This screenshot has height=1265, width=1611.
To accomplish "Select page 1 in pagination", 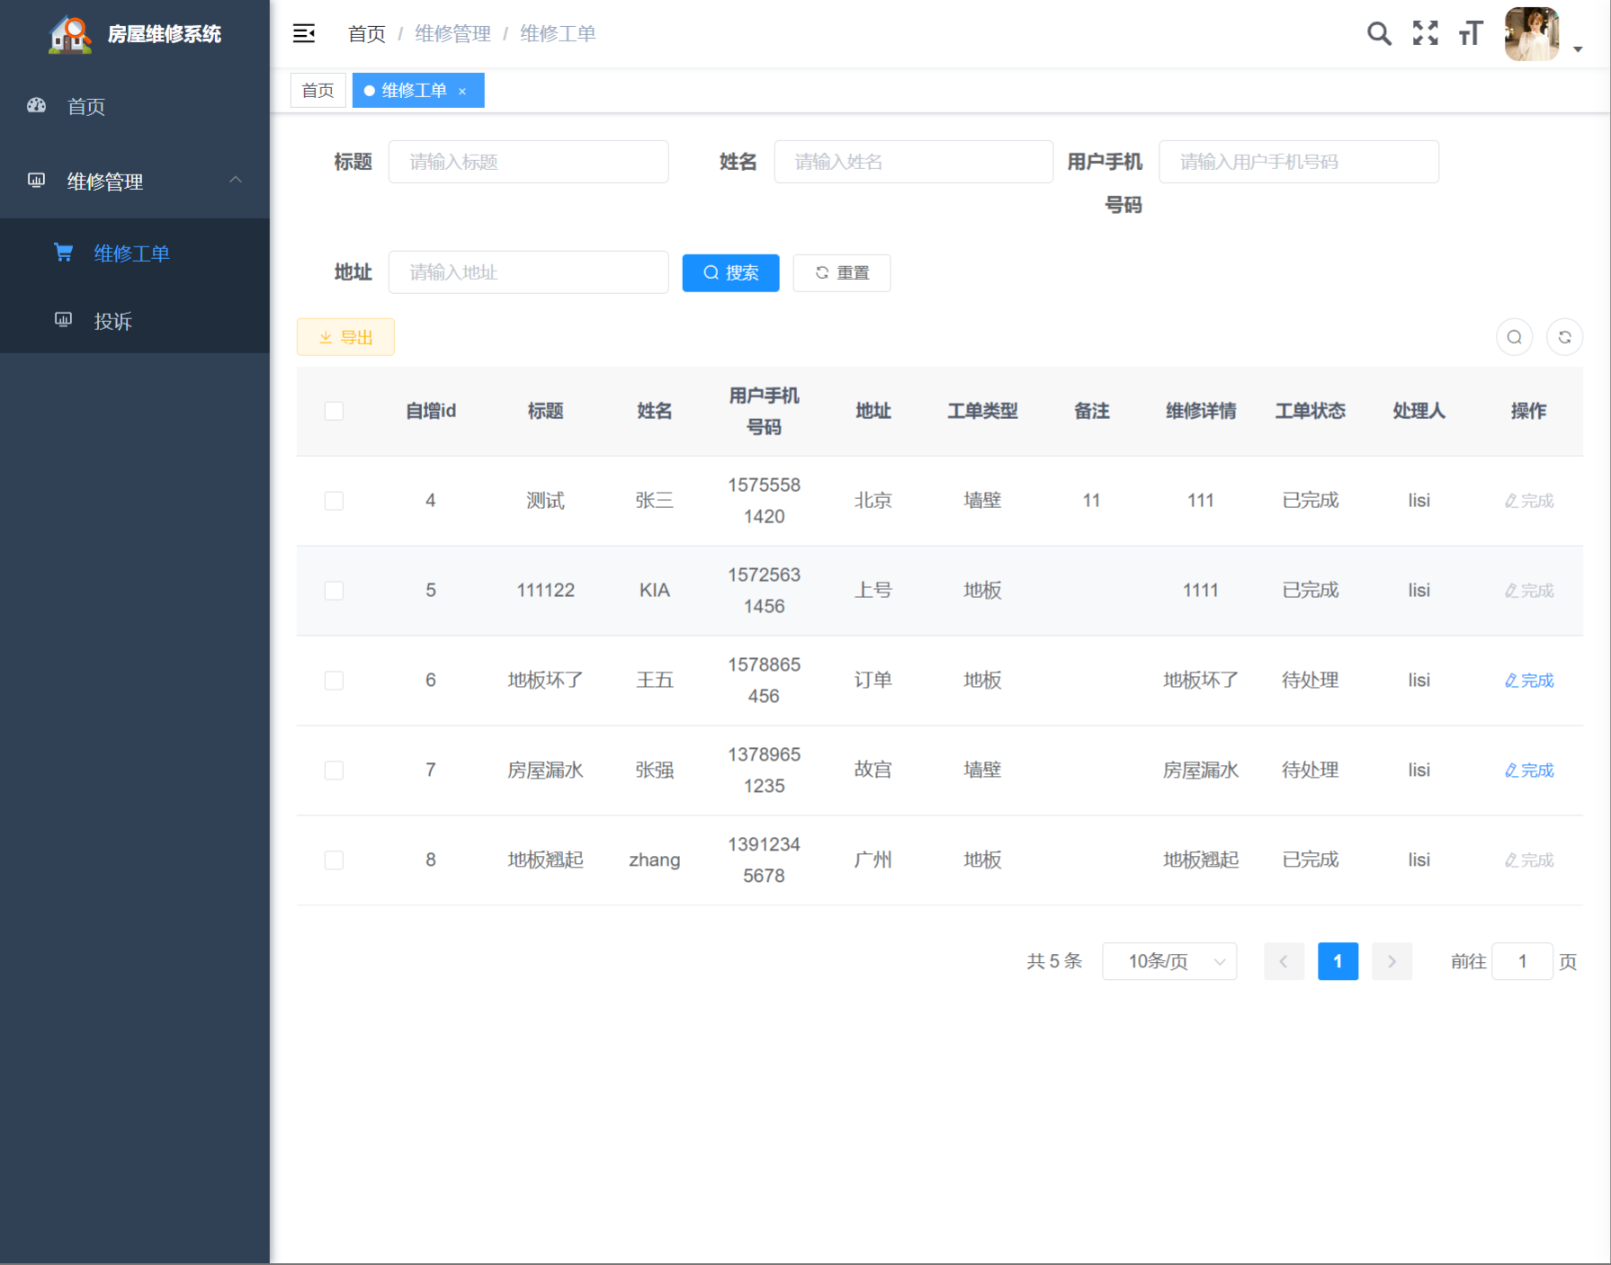I will tap(1338, 961).
